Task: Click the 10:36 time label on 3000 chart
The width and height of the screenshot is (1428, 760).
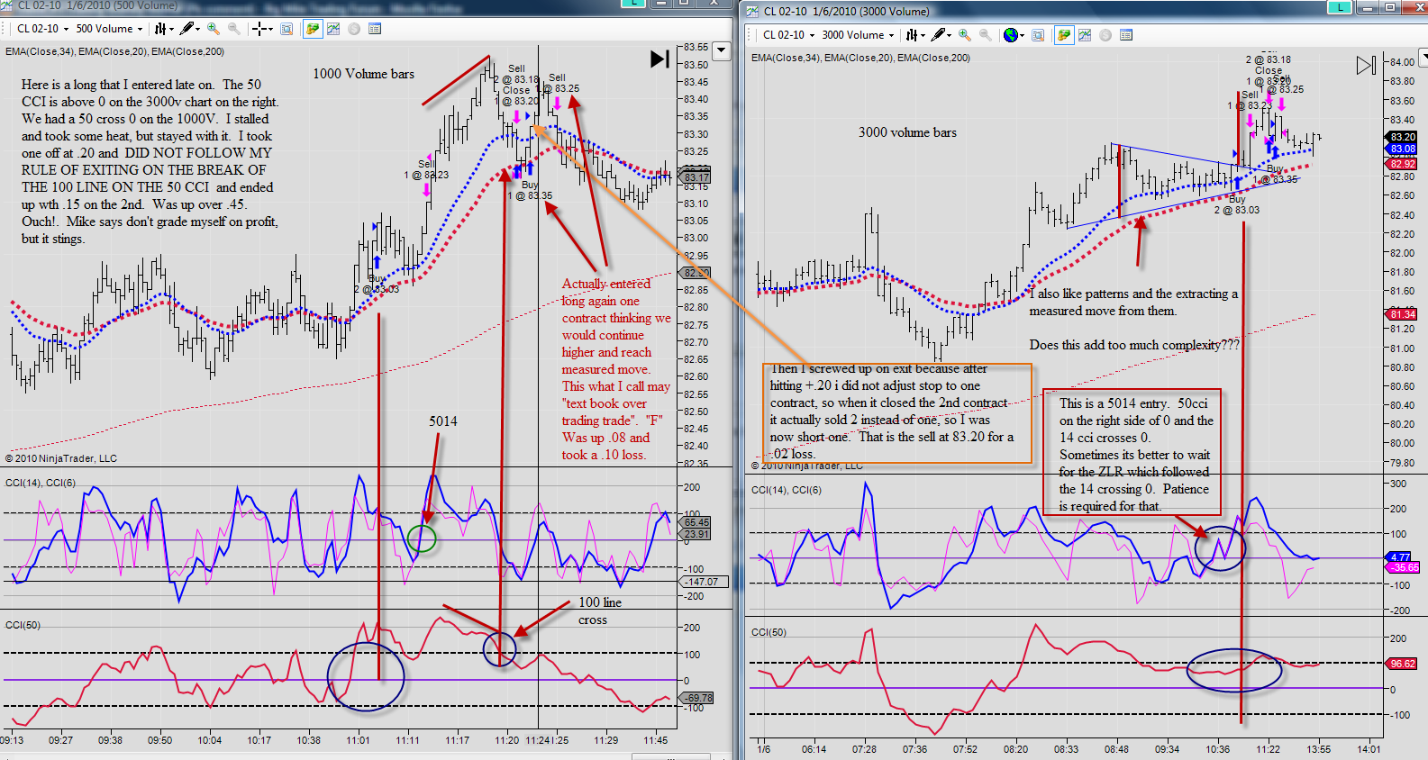Action: tap(1217, 749)
